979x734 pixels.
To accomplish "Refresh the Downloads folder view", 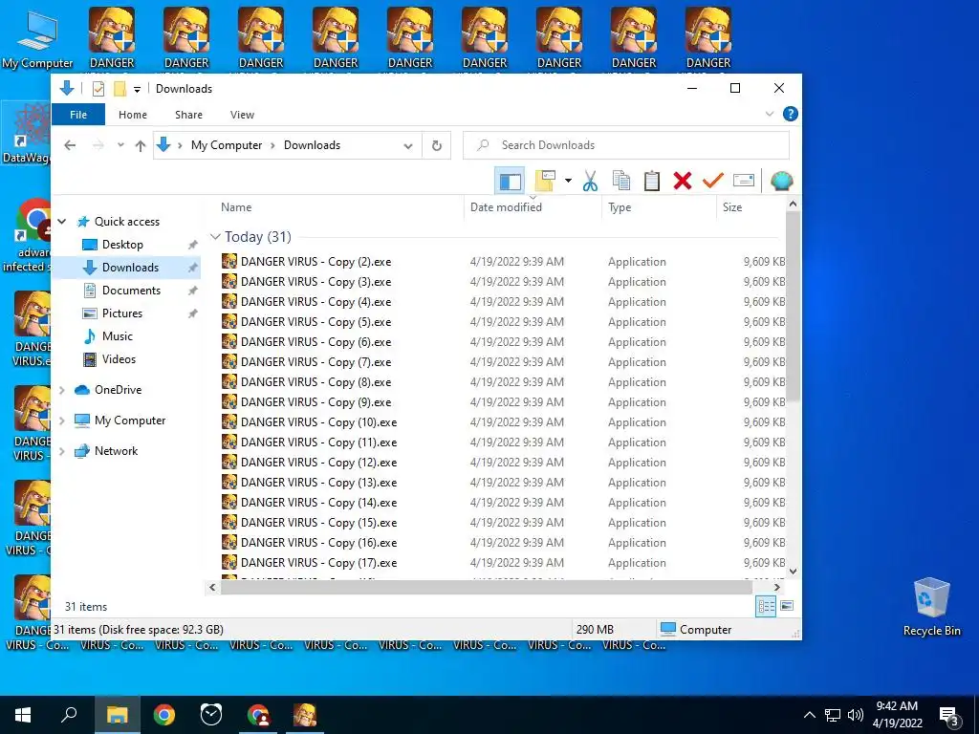I will click(x=436, y=145).
